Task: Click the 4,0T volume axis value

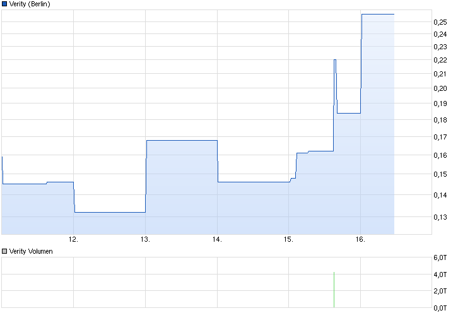Action: tap(440, 275)
